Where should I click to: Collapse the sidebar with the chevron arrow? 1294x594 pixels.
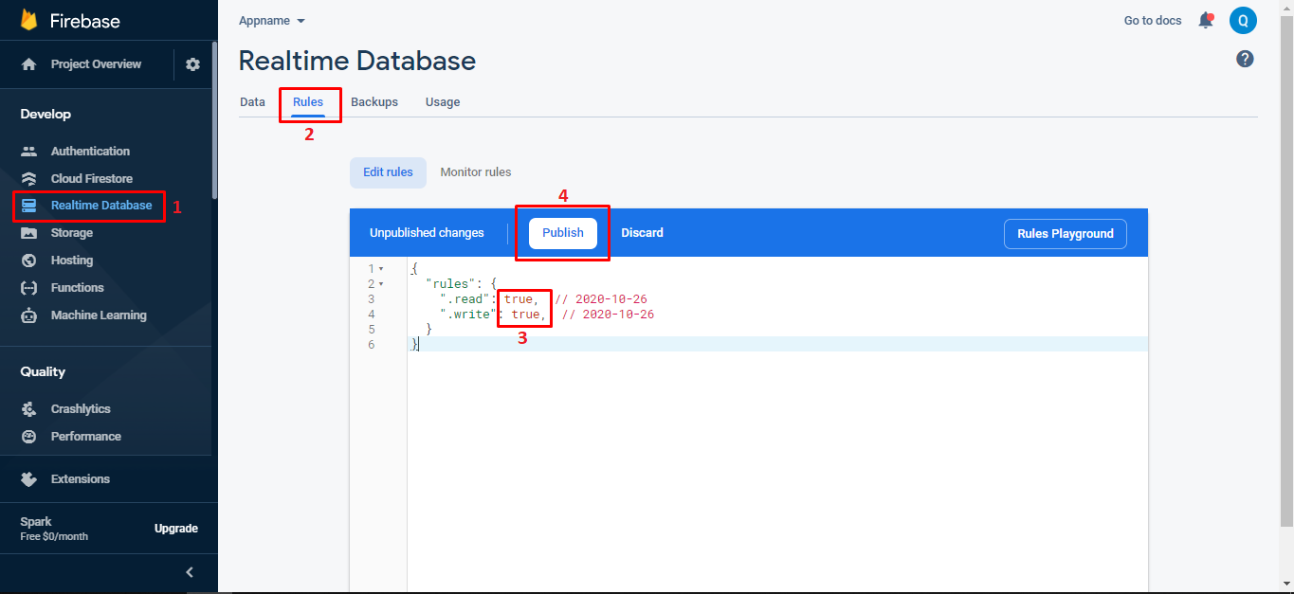pyautogui.click(x=190, y=572)
